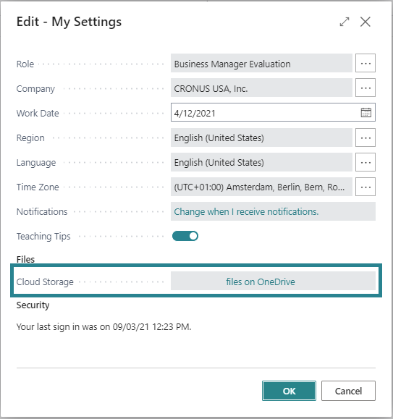The width and height of the screenshot is (393, 419).
Task: Expand the dialog to full screen
Action: coord(345,22)
